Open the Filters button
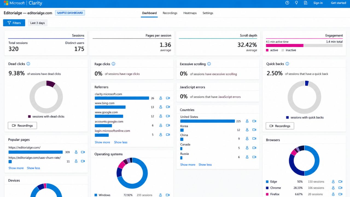Screen dimensions: 350x197 tap(14, 23)
